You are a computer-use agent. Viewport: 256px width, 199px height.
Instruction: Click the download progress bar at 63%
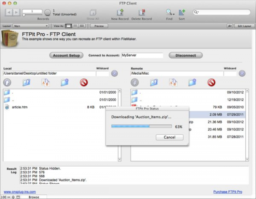pyautogui.click(x=142, y=126)
